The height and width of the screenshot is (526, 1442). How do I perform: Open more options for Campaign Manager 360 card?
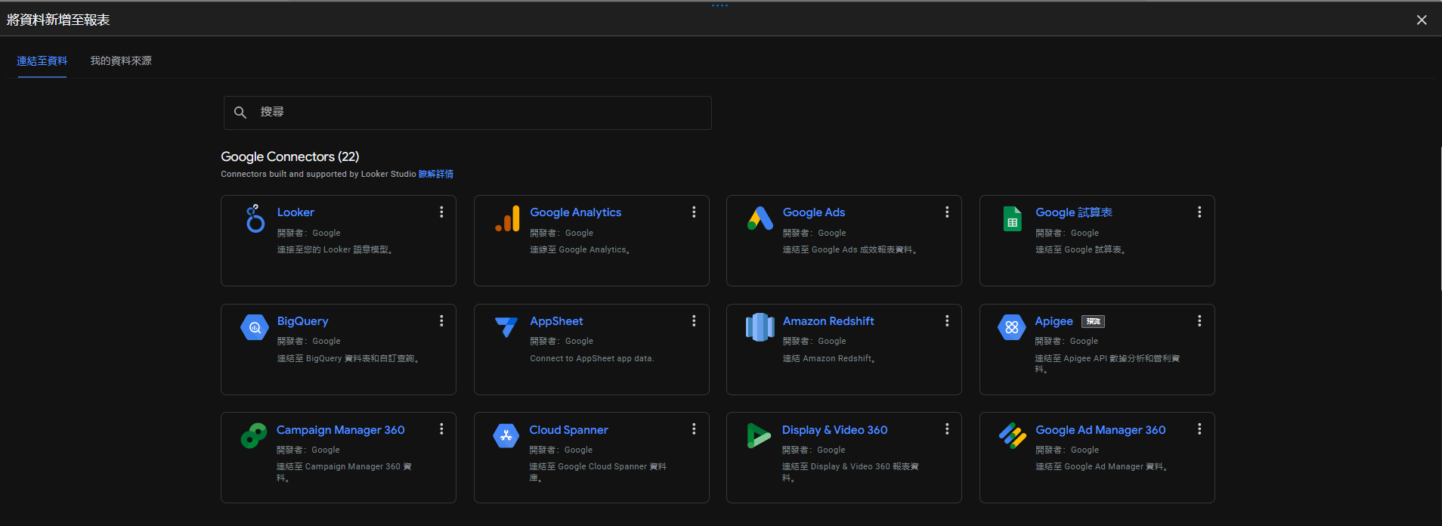[x=441, y=429]
